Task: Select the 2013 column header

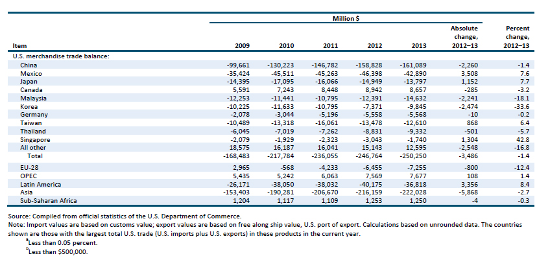Action: (x=420, y=46)
